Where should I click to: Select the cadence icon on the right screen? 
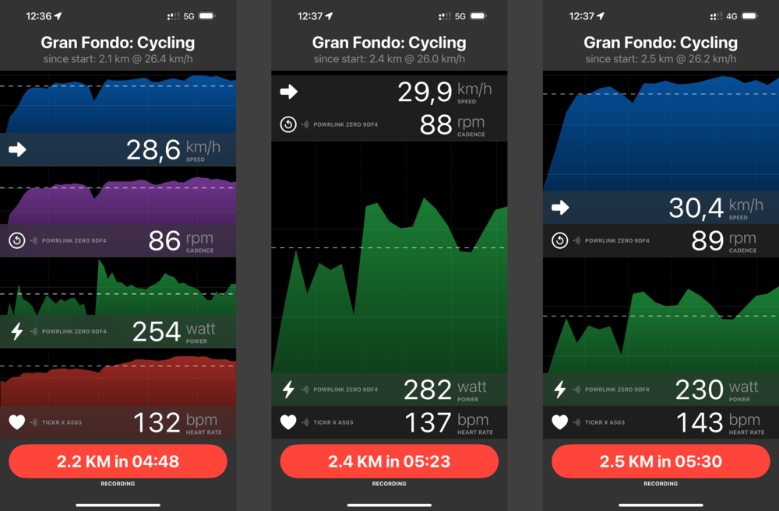coord(559,240)
